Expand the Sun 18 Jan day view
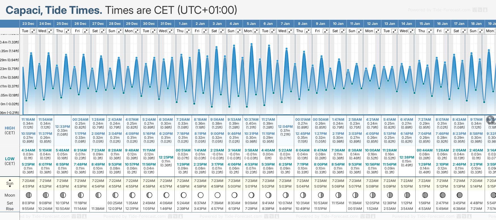 click(481, 31)
